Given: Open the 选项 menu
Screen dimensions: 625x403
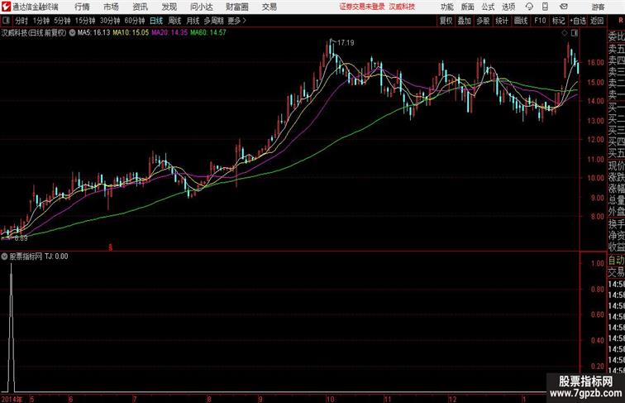Looking at the screenshot, I should click(x=508, y=7).
